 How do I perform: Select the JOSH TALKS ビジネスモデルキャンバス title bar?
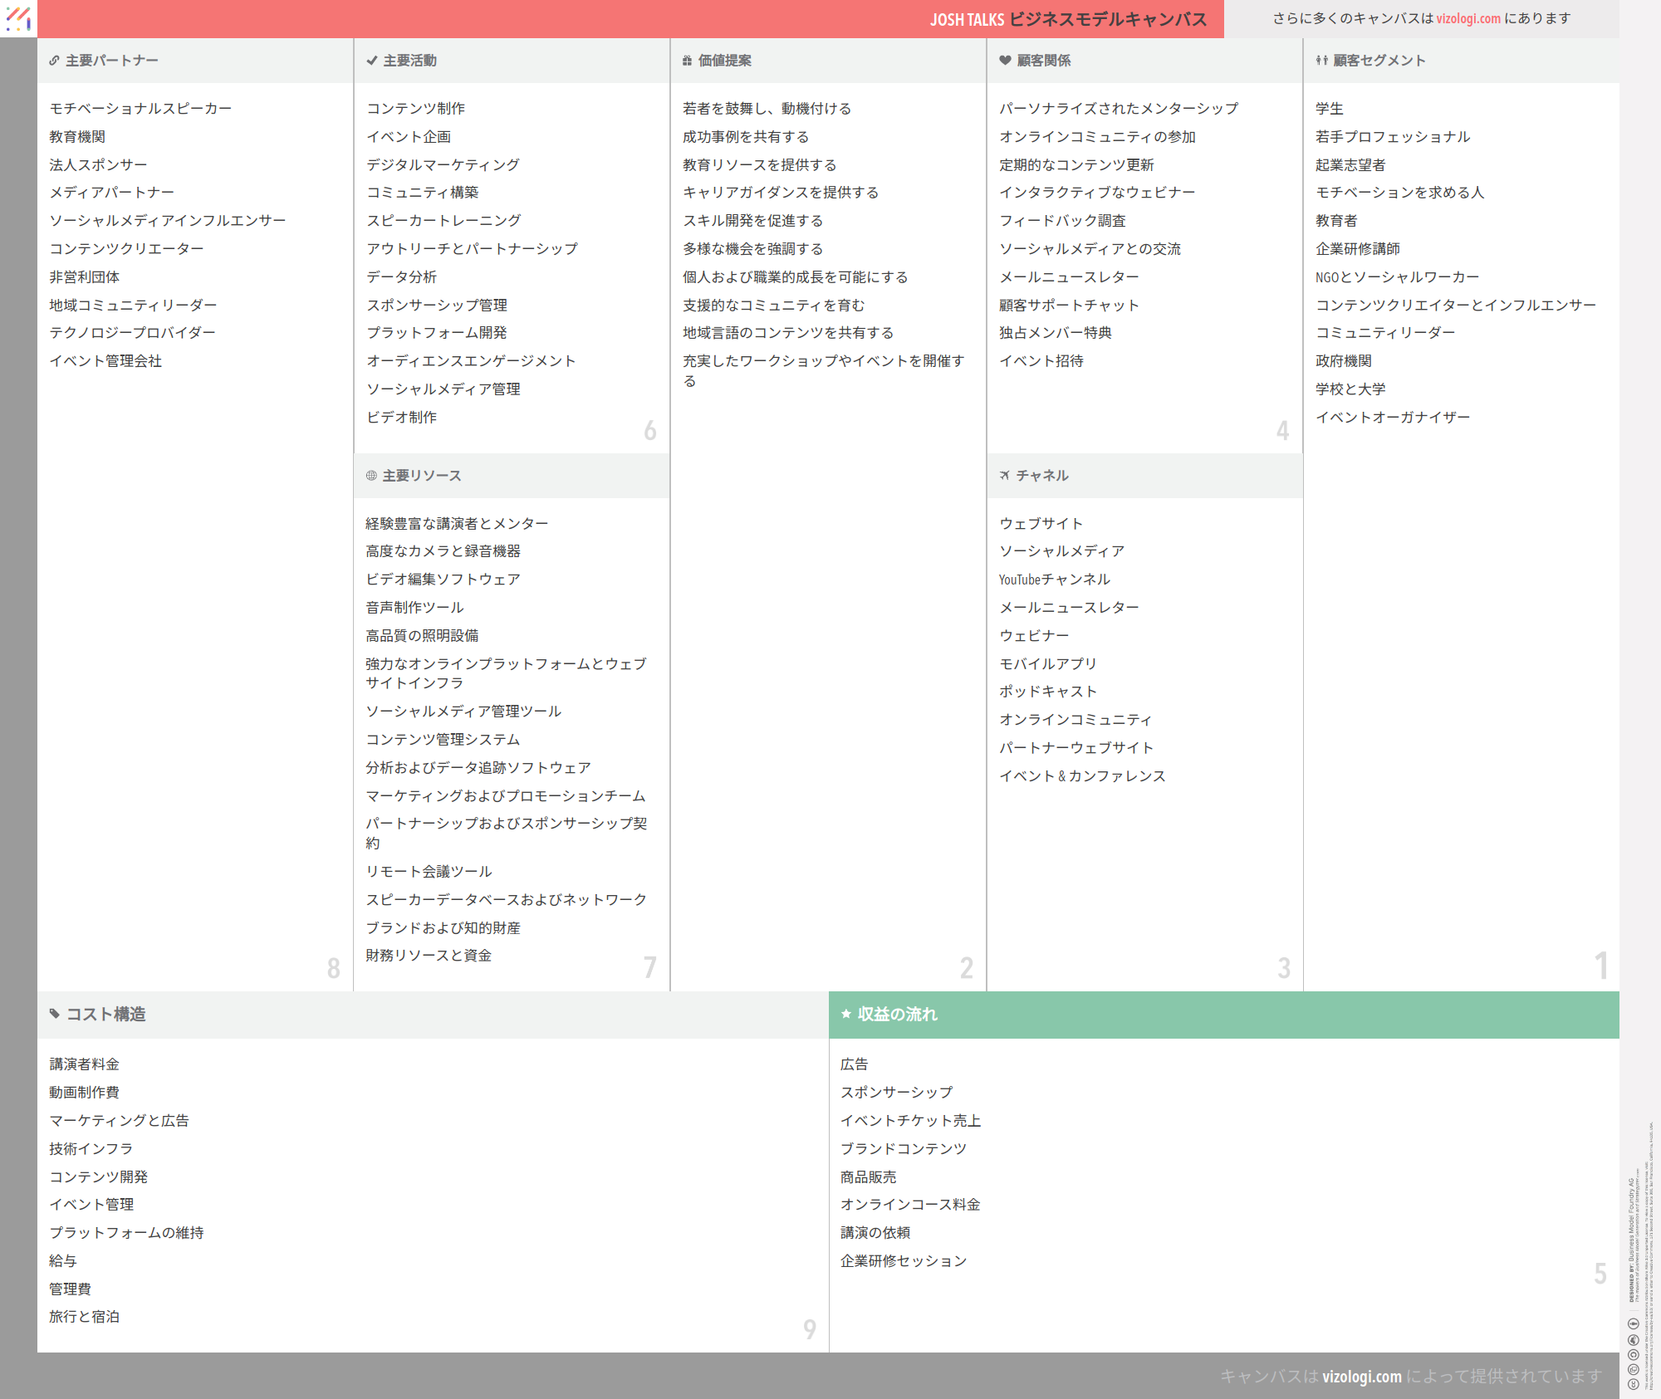(x=1067, y=19)
